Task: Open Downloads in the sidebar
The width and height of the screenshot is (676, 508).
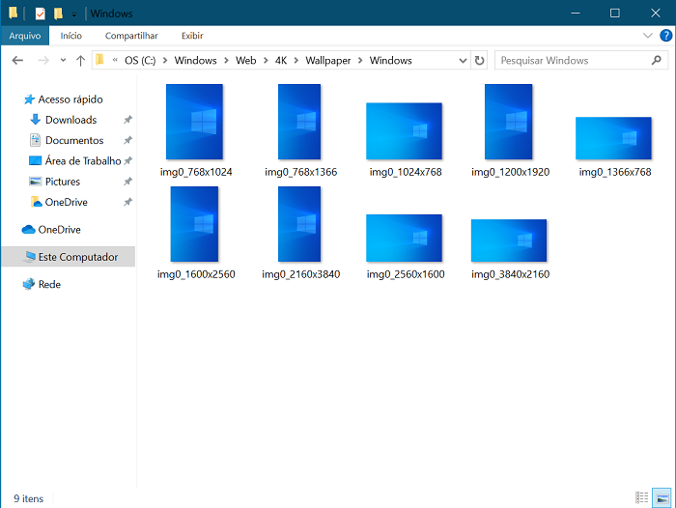Action: click(70, 120)
